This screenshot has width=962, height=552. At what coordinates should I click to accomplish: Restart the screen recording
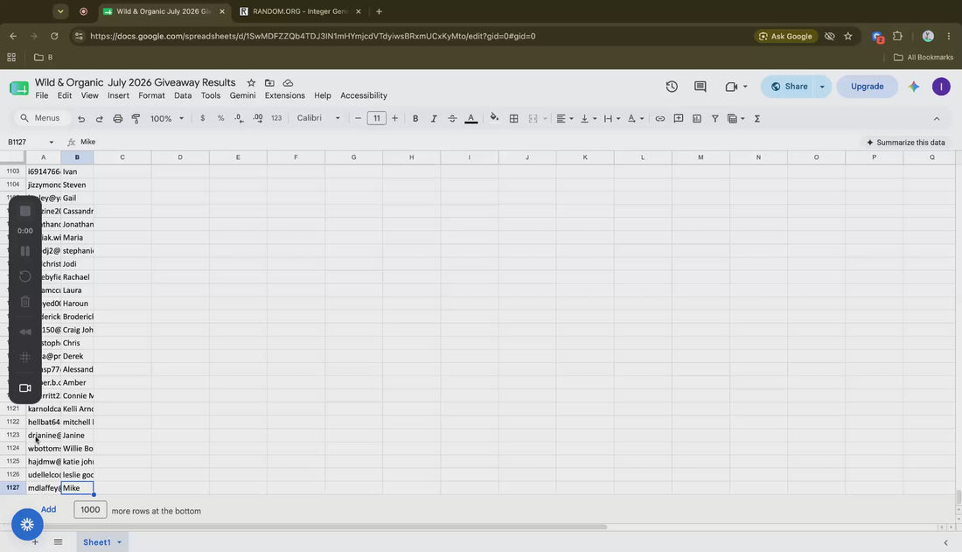pos(25,276)
